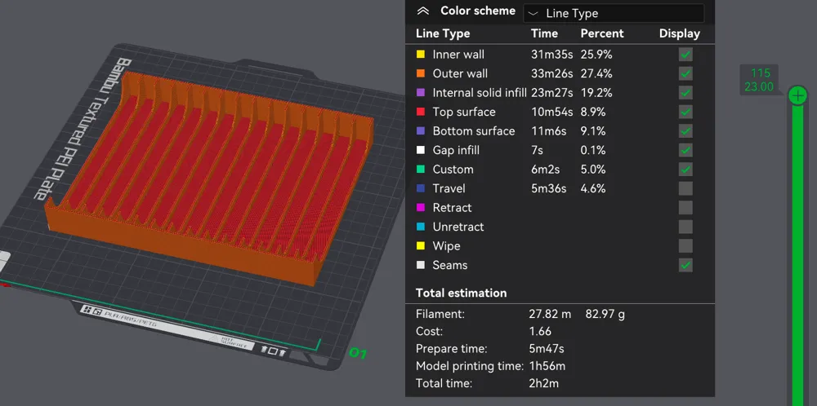Hide Inner wall lines via Display checkbox
The height and width of the screenshot is (406, 817).
[x=685, y=55]
